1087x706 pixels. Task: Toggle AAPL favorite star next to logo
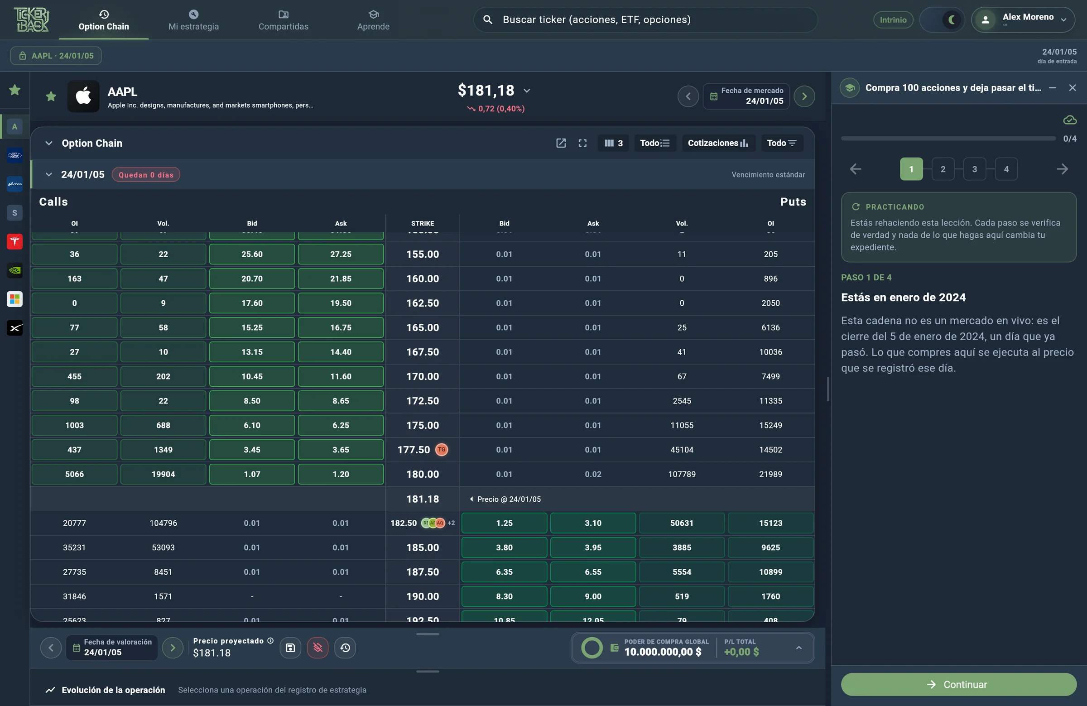click(51, 96)
